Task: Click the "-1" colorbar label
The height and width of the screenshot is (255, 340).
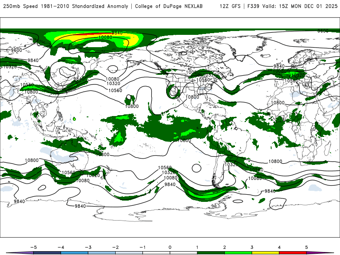Action: [142, 247]
